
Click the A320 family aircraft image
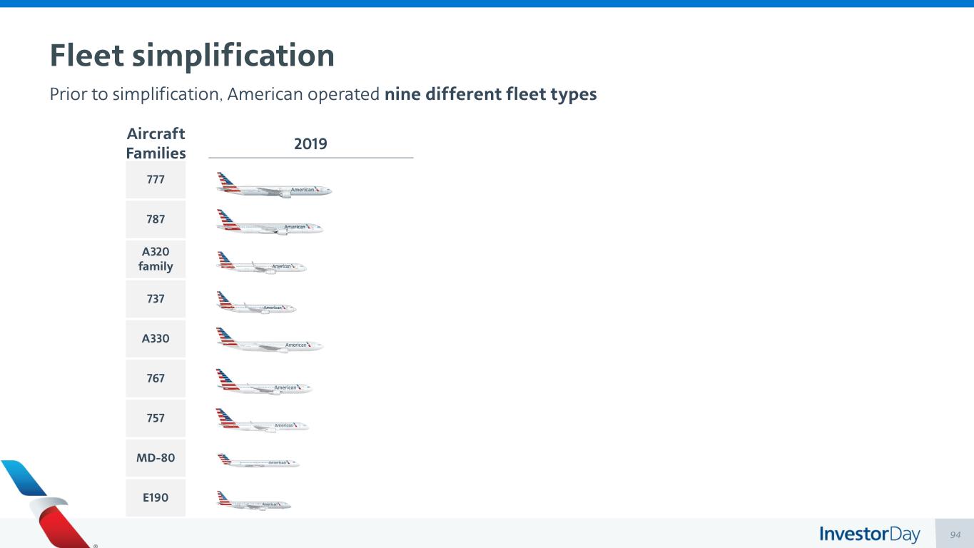click(261, 263)
